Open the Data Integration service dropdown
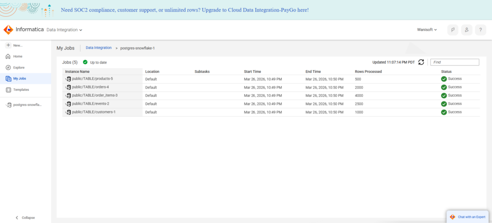The width and height of the screenshot is (492, 223). [x=64, y=30]
